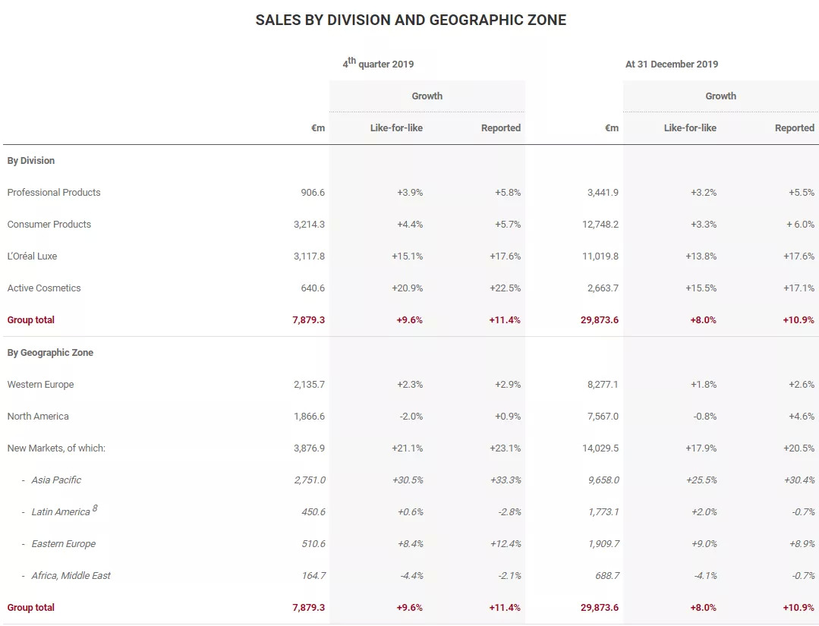
Task: Select the North America row label
Action: [38, 417]
